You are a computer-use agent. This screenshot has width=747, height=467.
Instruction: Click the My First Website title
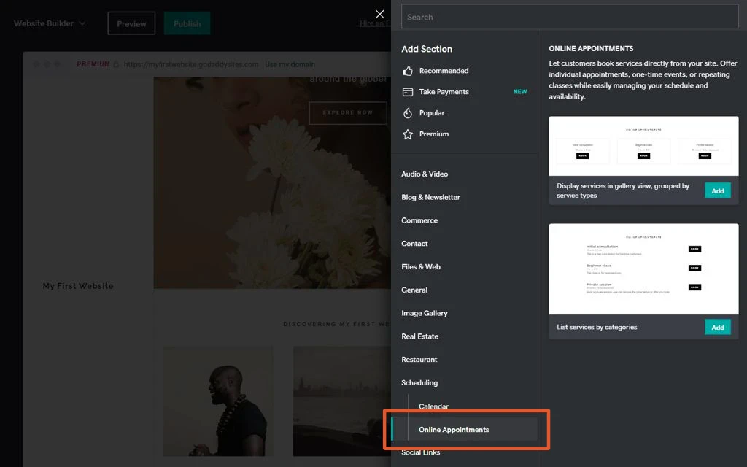click(78, 286)
